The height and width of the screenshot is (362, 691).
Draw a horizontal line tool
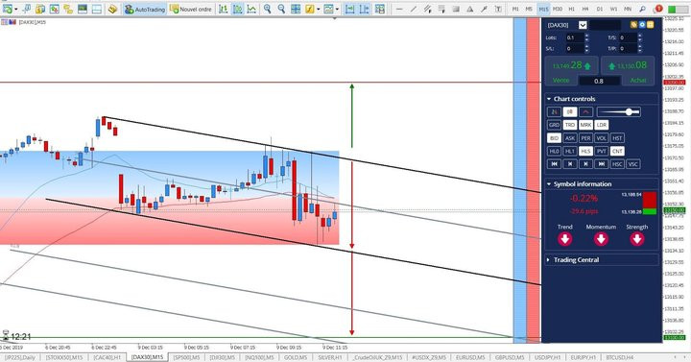[x=399, y=9]
